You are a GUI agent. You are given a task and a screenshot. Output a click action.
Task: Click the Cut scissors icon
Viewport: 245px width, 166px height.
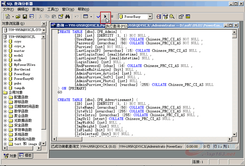coord(41,17)
